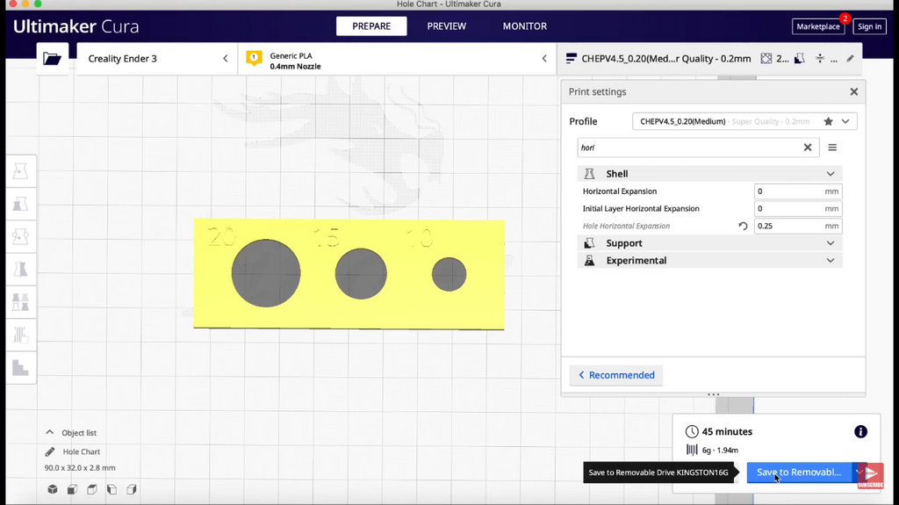Select the Support Blocker tool
This screenshot has height=505, width=899.
click(x=21, y=335)
